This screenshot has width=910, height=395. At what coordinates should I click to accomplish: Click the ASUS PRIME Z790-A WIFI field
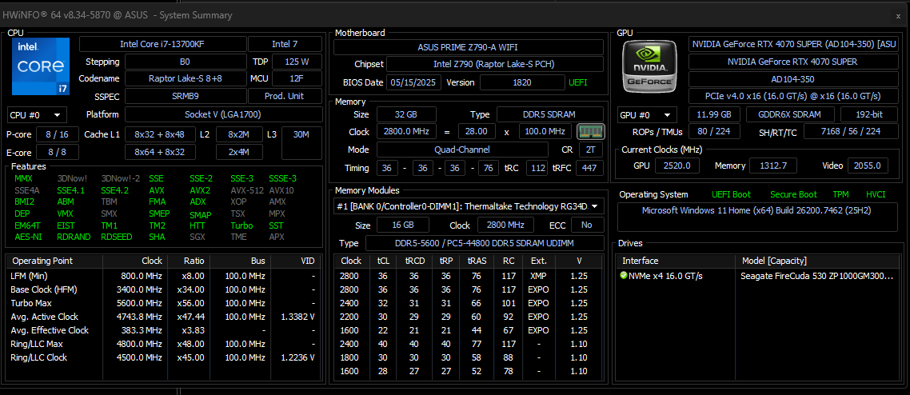pos(469,47)
